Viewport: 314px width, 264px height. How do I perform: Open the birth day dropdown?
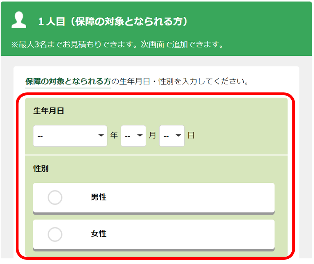(x=171, y=136)
